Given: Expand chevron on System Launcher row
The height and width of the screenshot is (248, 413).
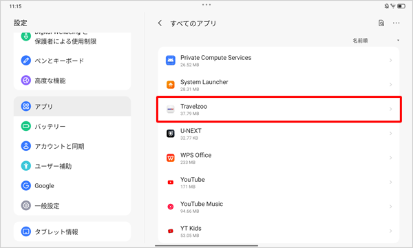Looking at the screenshot, I should coord(390,85).
